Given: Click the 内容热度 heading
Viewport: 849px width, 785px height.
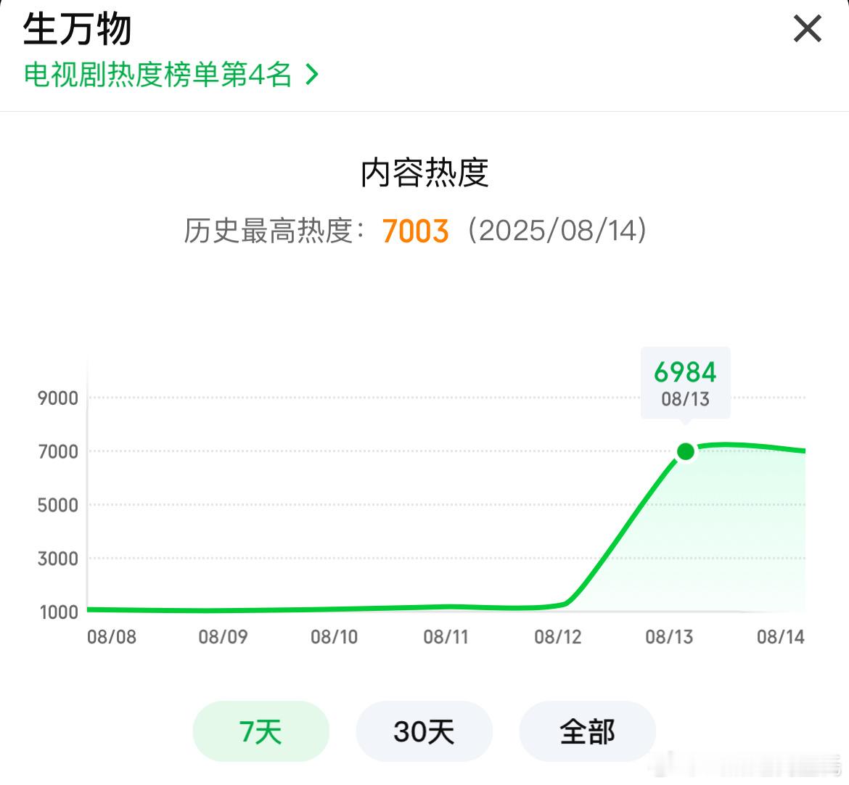Looking at the screenshot, I should 424,173.
